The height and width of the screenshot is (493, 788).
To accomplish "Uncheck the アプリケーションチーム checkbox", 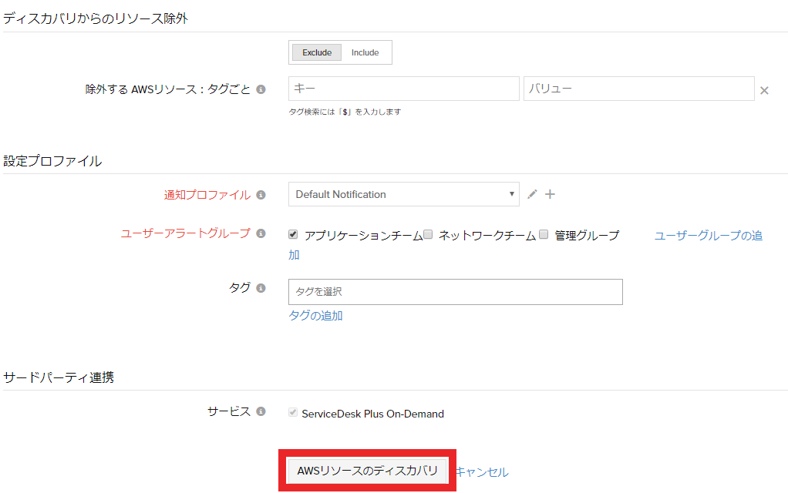I will pos(292,233).
